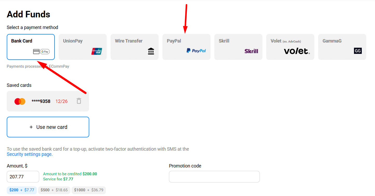Click the Google Pay icon
375x196 pixels.
point(45,52)
